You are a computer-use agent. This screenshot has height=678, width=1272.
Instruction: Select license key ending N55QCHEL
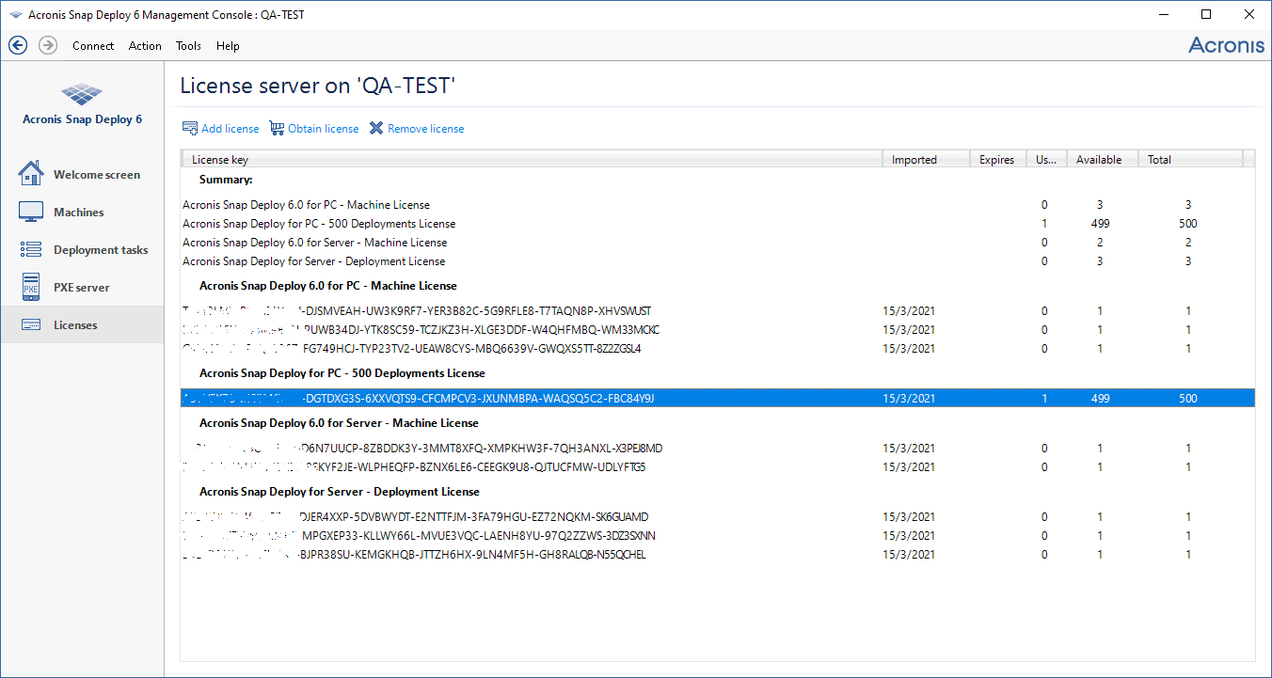(717, 555)
